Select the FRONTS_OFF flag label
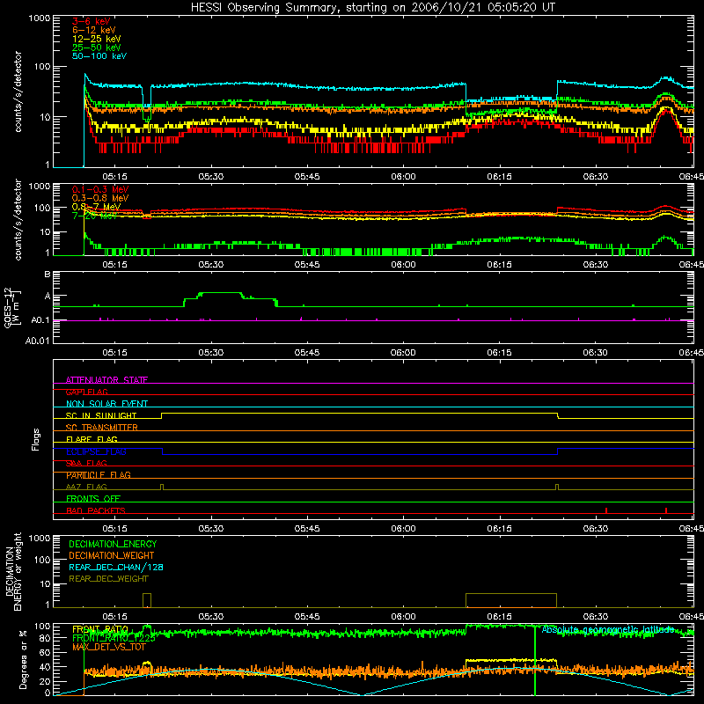Screen dimensions: 704x704 (93, 499)
